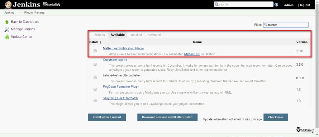This screenshot has height=137, width=319.
Task: Tick the Cucumber reports install checkbox
Action: pyautogui.click(x=95, y=64)
